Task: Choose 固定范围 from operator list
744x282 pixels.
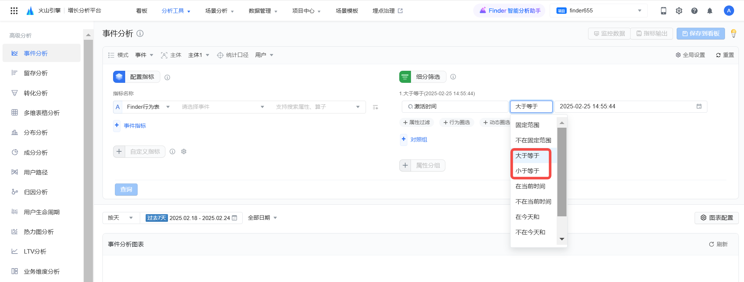Action: (534, 125)
